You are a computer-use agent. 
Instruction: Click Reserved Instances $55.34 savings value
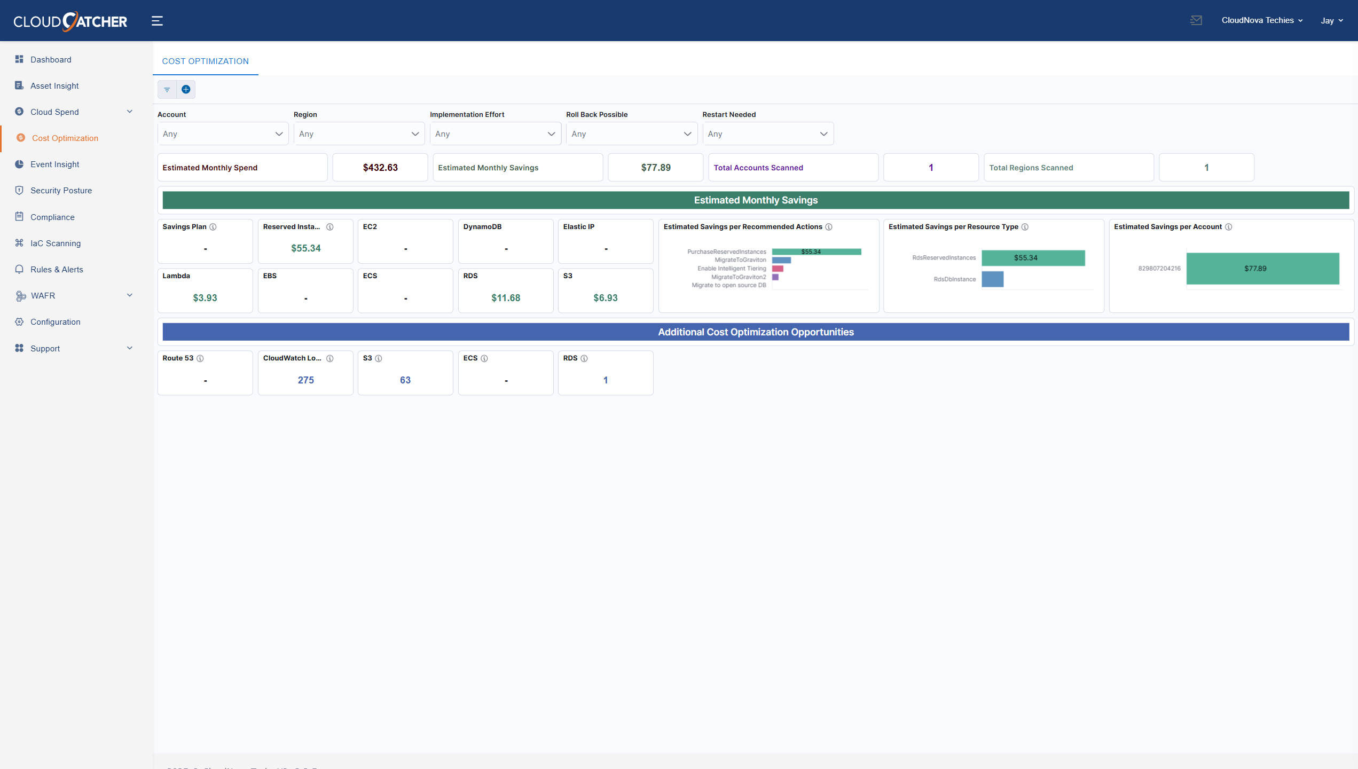click(305, 248)
